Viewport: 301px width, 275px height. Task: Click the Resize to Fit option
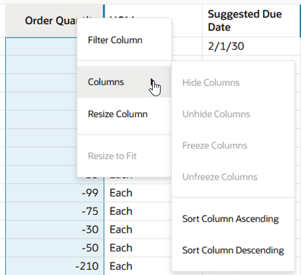point(124,156)
